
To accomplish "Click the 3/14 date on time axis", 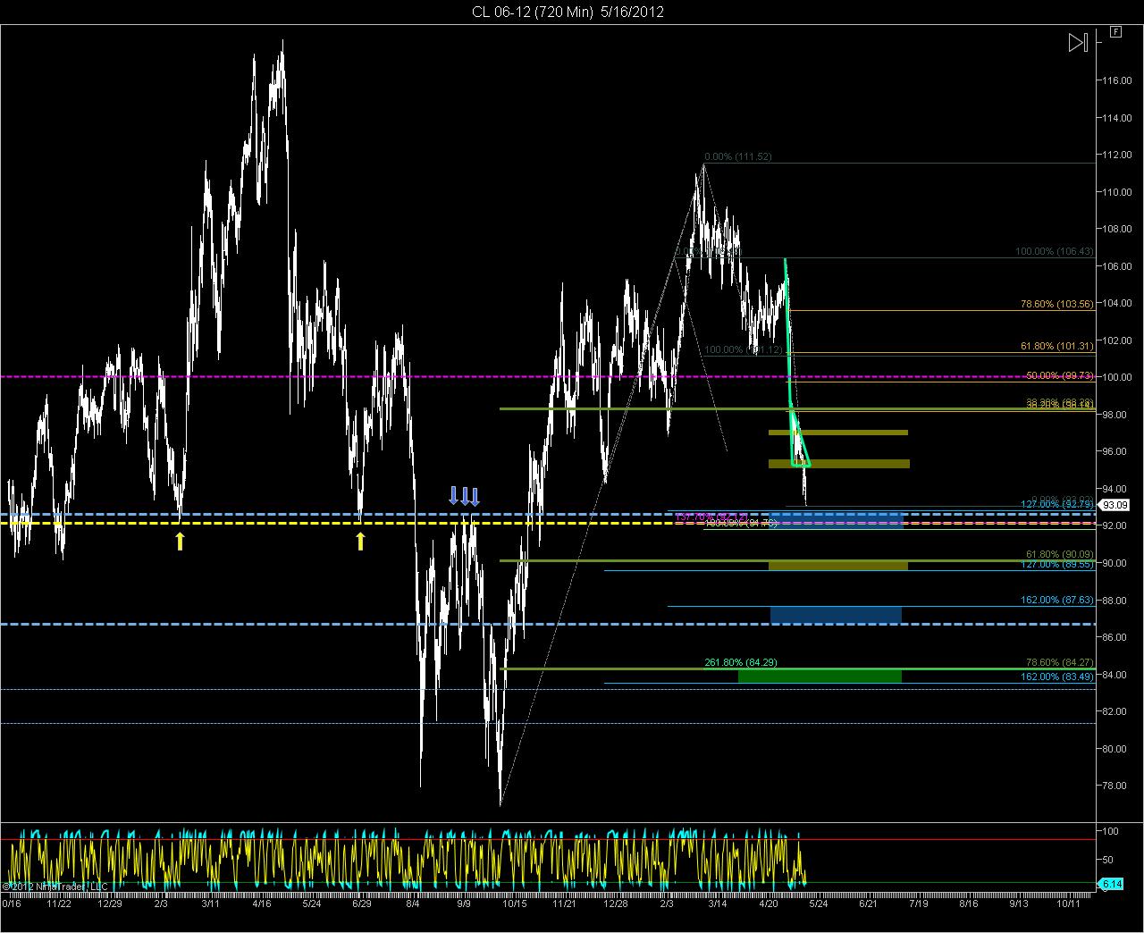I will coord(718,904).
